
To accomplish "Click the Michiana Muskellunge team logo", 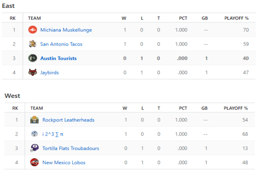I will point(33,30).
